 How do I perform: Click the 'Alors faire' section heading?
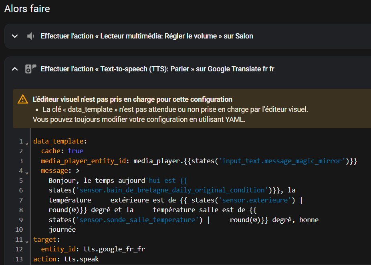(x=27, y=9)
